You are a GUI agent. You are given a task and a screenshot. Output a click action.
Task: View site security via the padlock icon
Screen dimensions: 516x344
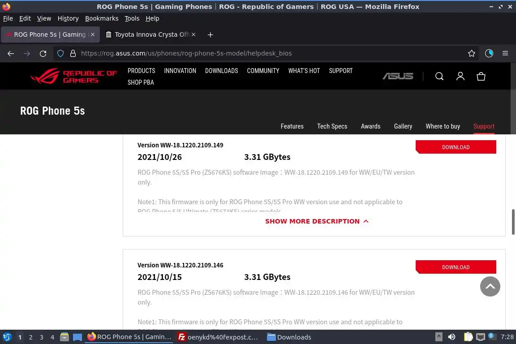pos(73,53)
